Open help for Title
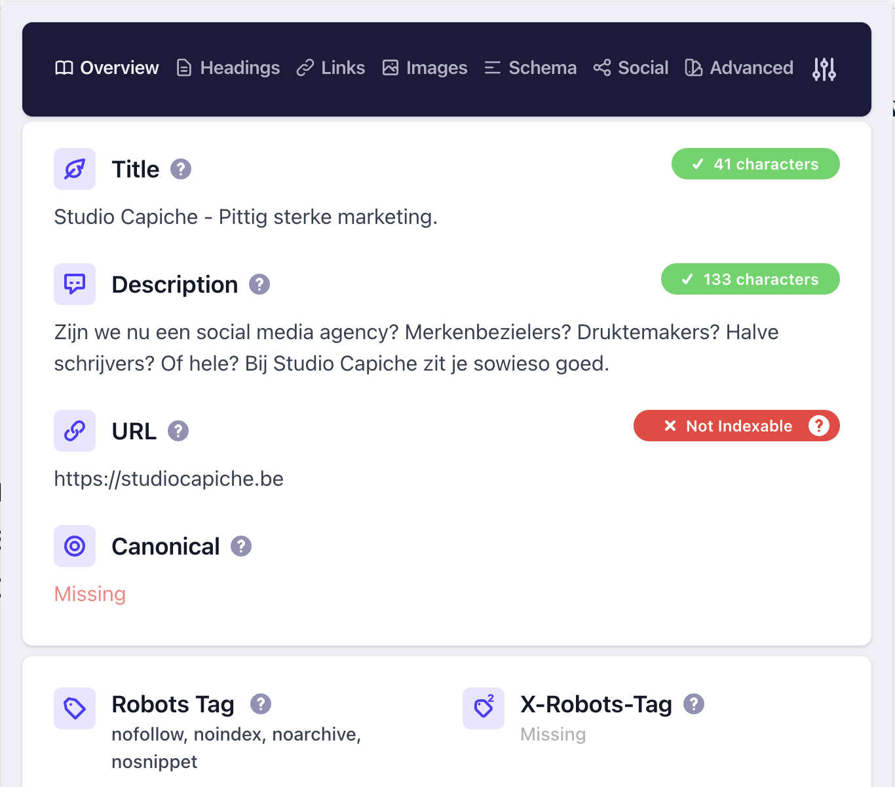 coord(181,169)
